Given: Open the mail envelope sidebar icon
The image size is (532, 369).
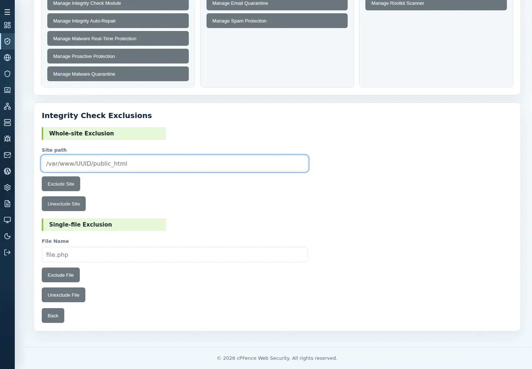Looking at the screenshot, I should [7, 155].
